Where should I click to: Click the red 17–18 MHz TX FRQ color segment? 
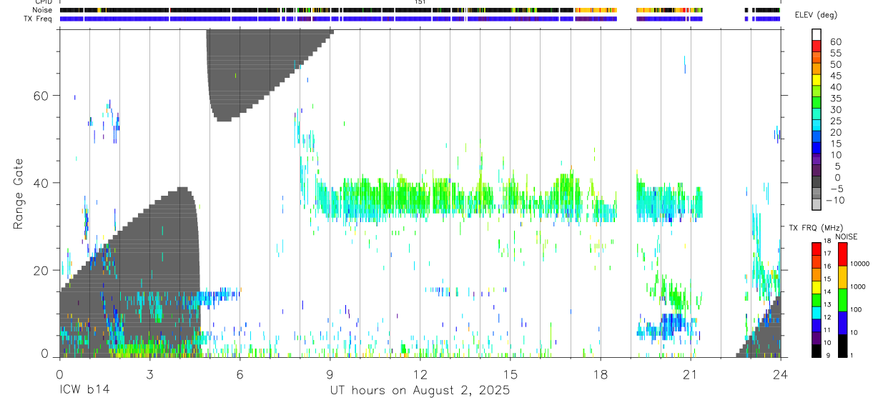click(x=817, y=248)
